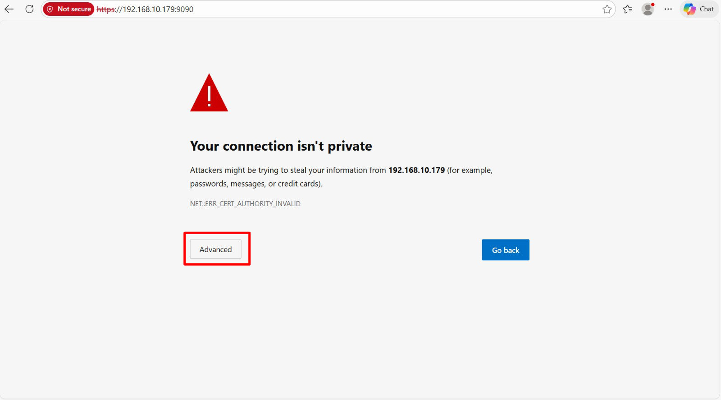Reload the page with the refresh icon
Image resolution: width=721 pixels, height=400 pixels.
click(29, 9)
